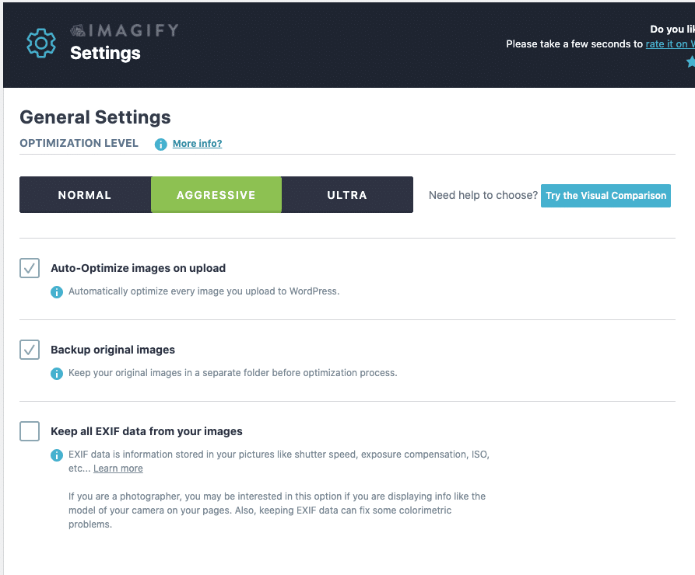Disable Auto-Optimize images on upload
This screenshot has height=575, width=695.
point(29,267)
